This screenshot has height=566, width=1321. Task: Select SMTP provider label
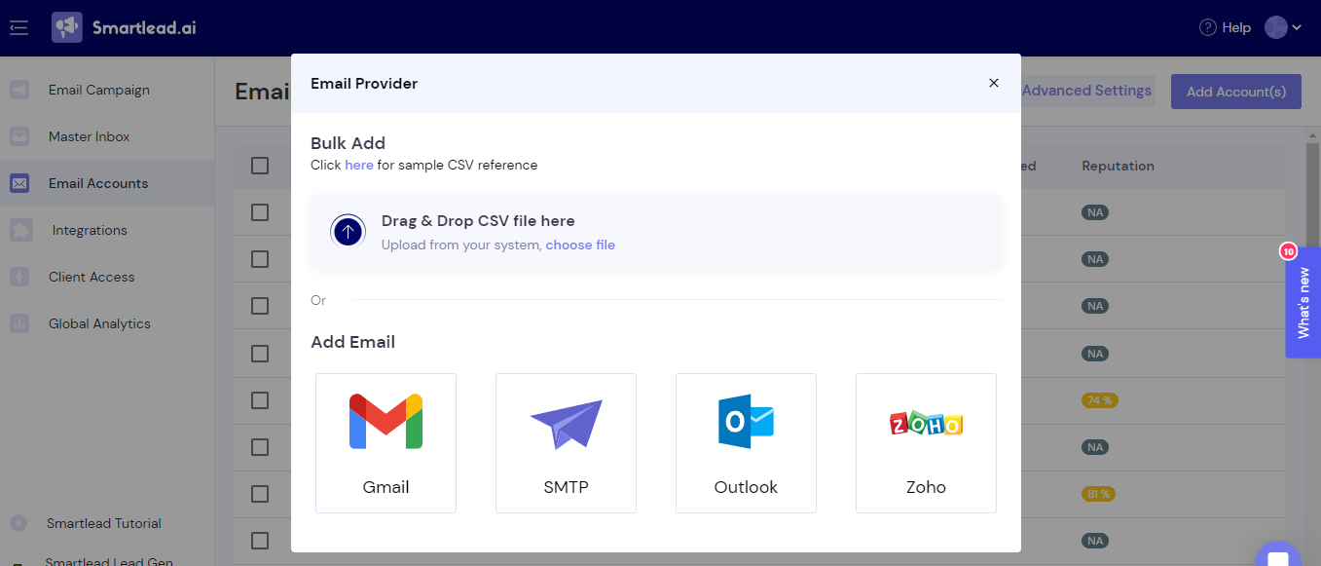[566, 487]
